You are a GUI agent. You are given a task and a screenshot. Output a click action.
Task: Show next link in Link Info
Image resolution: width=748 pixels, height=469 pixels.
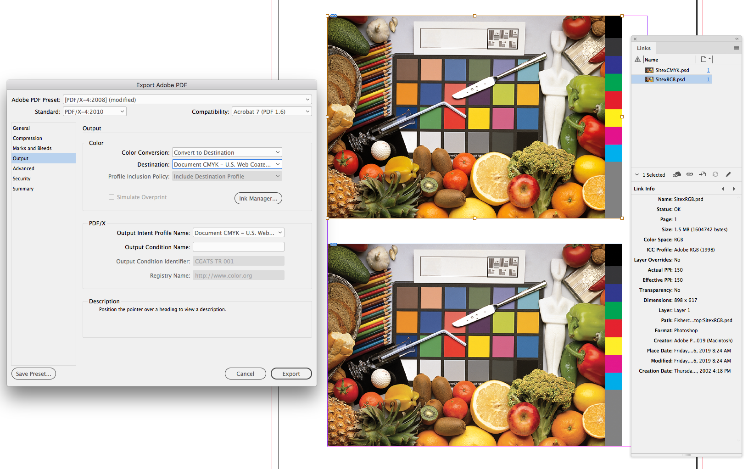coord(734,189)
